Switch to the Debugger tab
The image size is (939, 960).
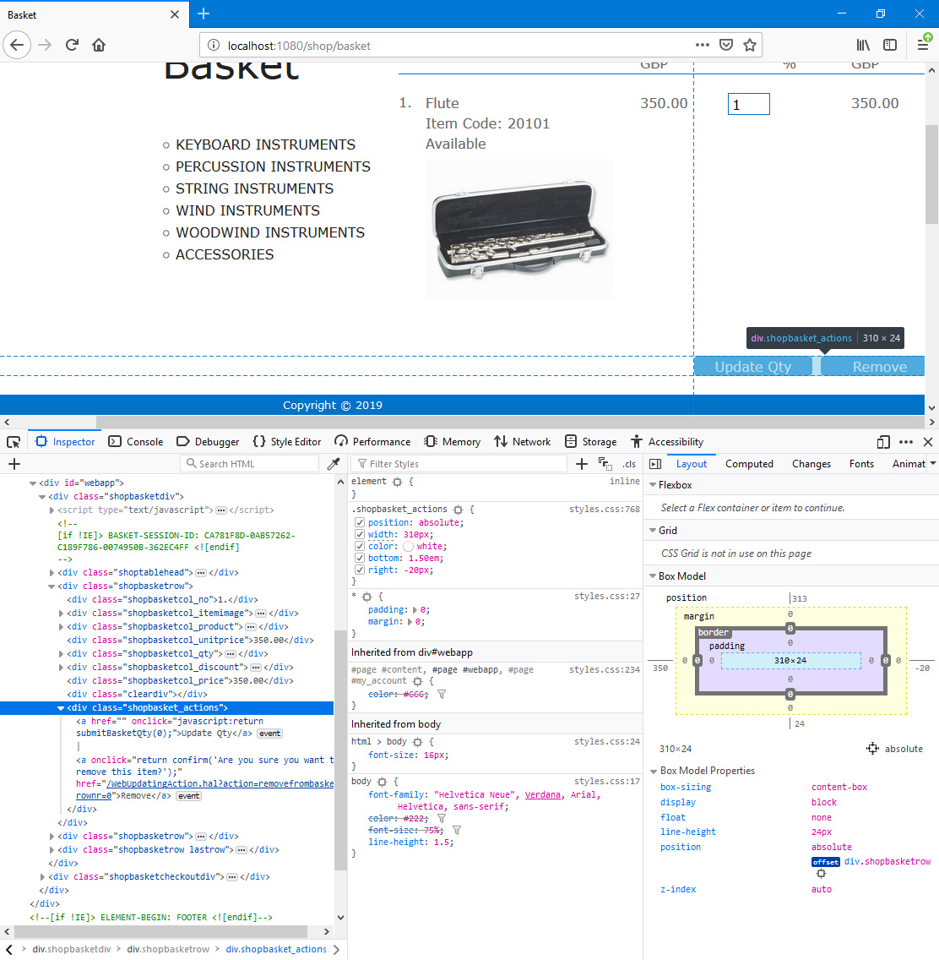click(x=208, y=442)
